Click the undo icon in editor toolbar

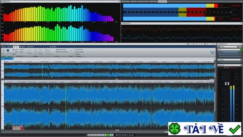[200, 44]
